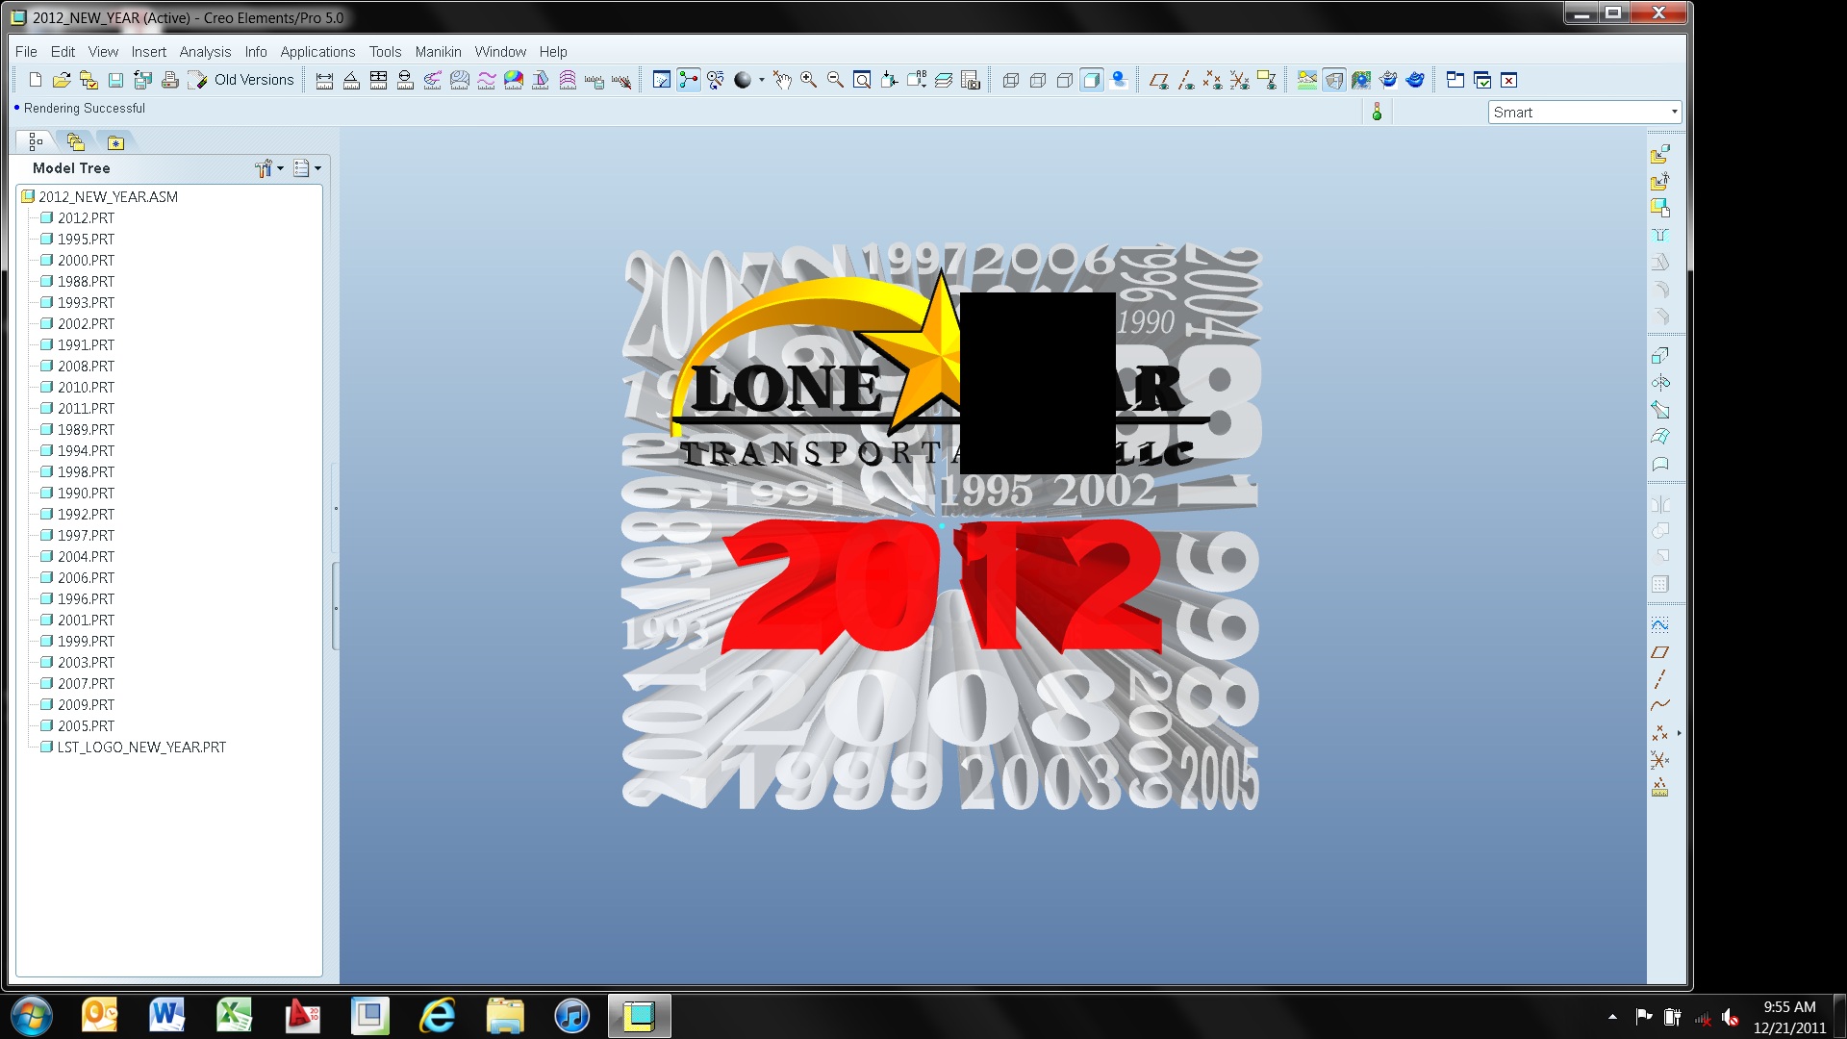Toggle datum plane display on or off
1847x1039 pixels.
point(1160,80)
